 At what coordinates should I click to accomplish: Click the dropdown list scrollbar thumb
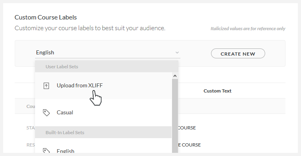[175, 116]
